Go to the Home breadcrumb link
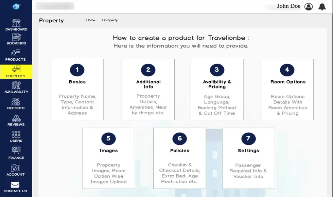The image size is (333, 197). pos(91,20)
